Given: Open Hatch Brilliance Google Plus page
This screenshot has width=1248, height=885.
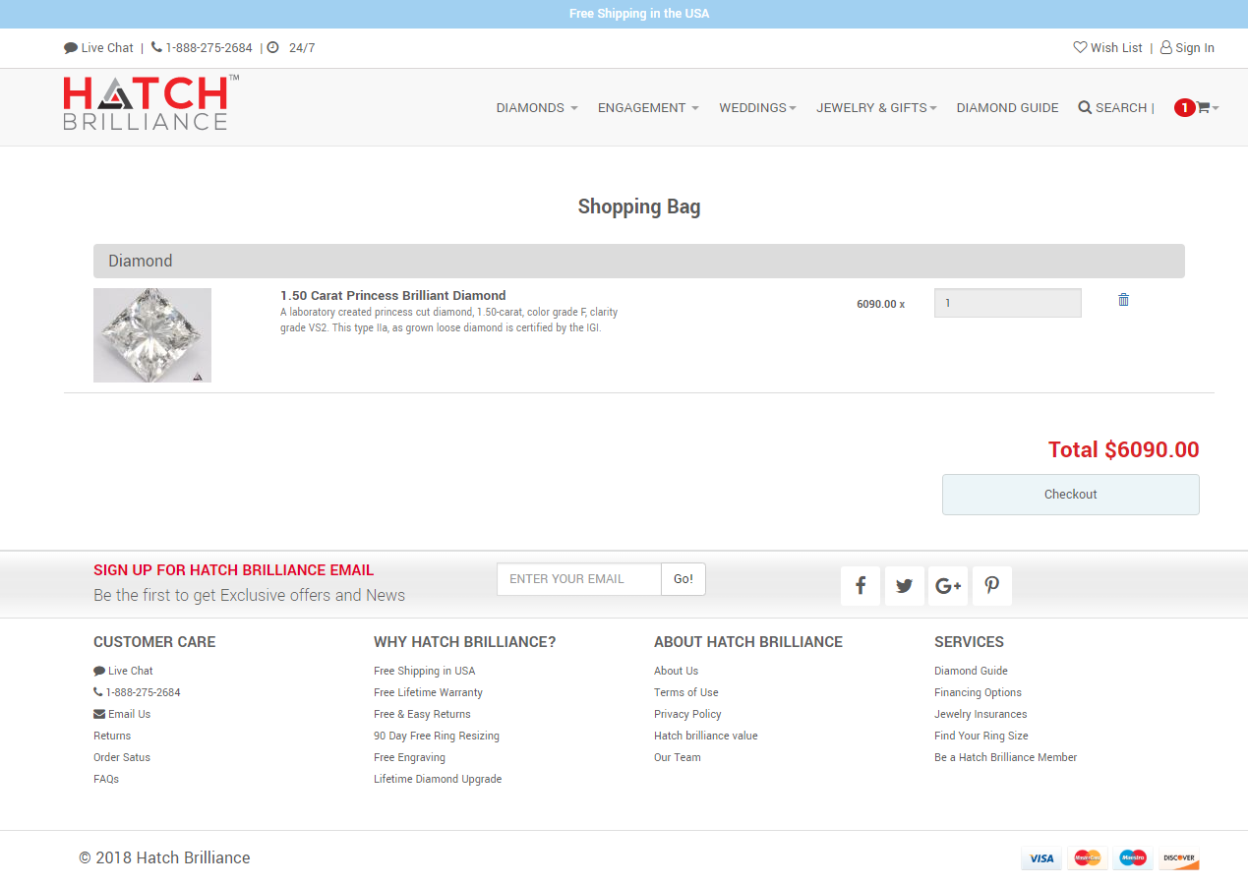Looking at the screenshot, I should tap(948, 586).
